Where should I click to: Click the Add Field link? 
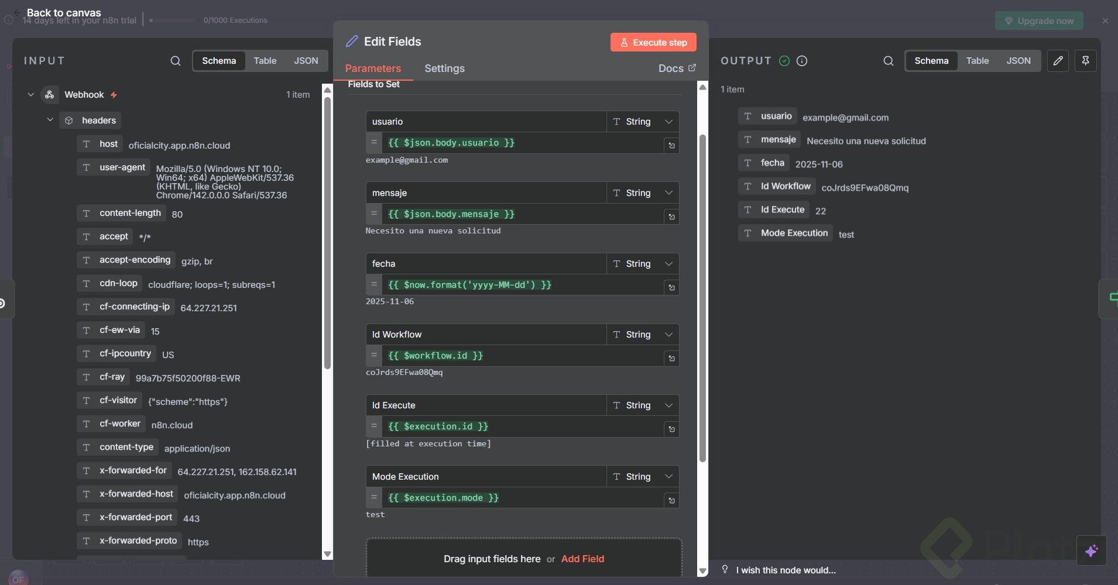[582, 559]
